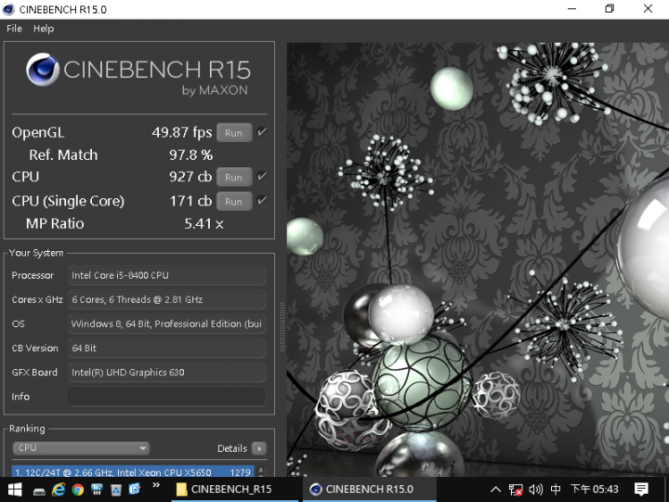669x502 pixels.
Task: Click the rendered scene preview image
Action: click(478, 259)
